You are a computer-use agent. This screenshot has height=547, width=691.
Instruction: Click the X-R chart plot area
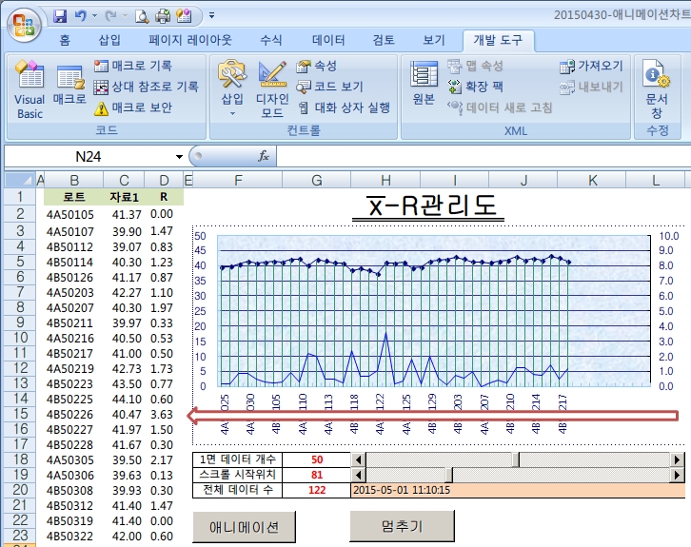[434, 311]
